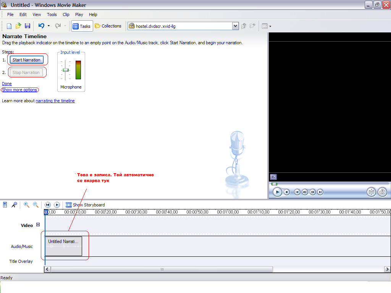Click the Redo arrow icon

tap(58, 26)
